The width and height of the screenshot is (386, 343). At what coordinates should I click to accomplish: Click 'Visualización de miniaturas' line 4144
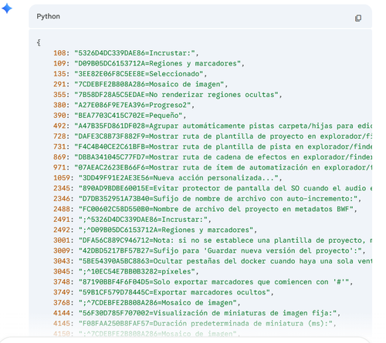pyautogui.click(x=197, y=313)
